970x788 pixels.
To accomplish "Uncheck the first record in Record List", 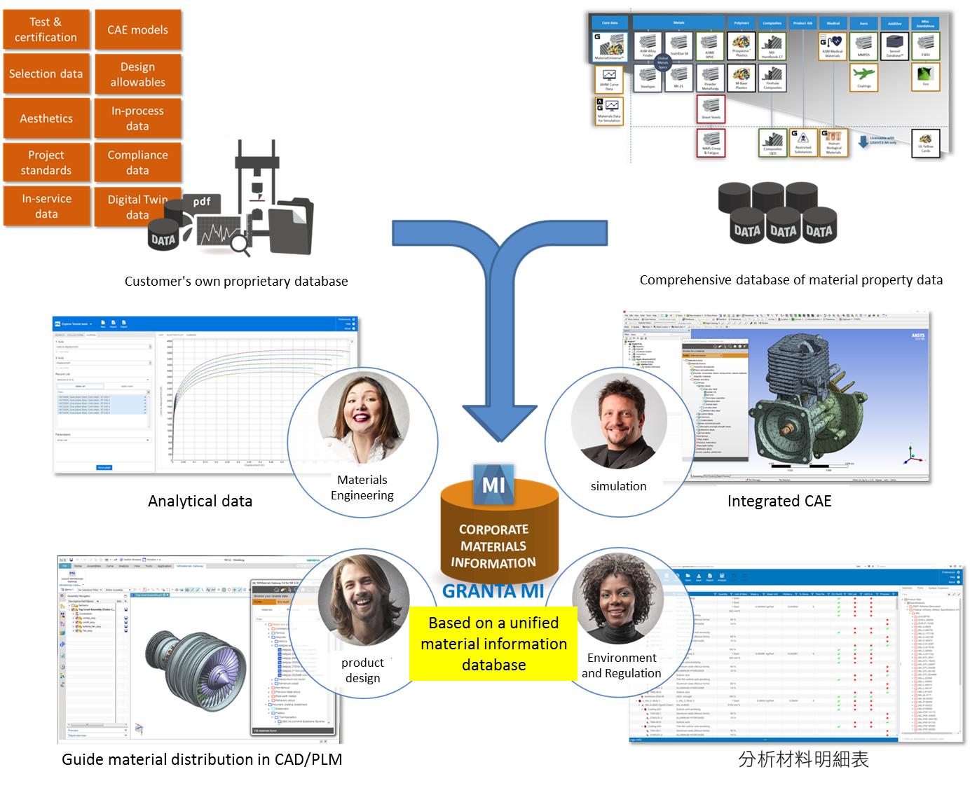I will (145, 397).
